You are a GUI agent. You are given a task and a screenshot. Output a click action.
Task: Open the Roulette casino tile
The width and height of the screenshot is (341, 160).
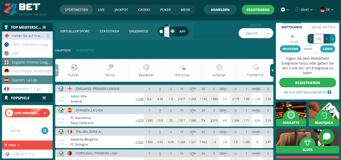click(x=291, y=114)
